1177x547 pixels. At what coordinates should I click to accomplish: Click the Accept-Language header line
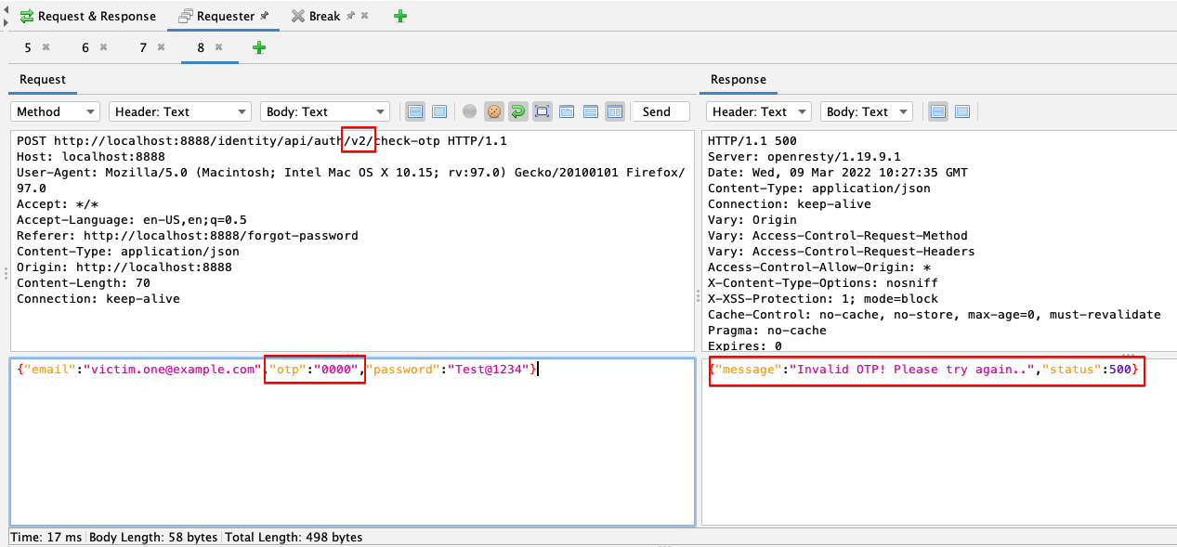[131, 220]
